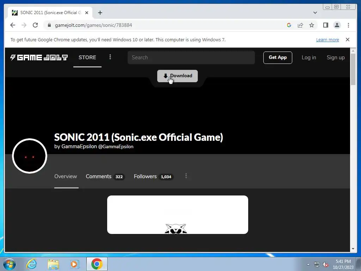Click the gamejolt.com address bar URL
Screen dimensions: 361x271
(93, 25)
